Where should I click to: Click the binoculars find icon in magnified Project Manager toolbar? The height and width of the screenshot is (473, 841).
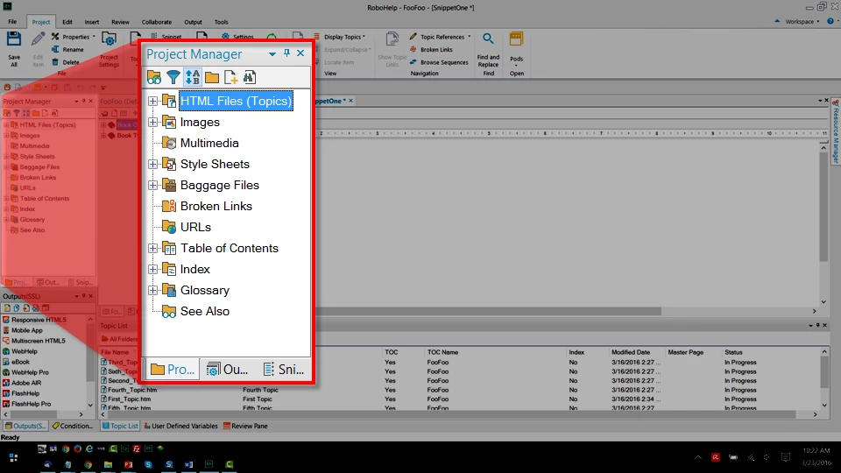click(x=250, y=77)
